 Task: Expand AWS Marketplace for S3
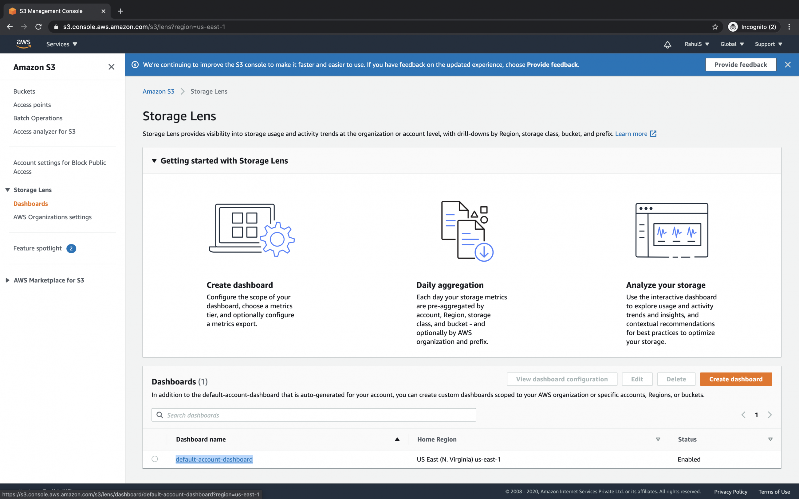tap(8, 280)
